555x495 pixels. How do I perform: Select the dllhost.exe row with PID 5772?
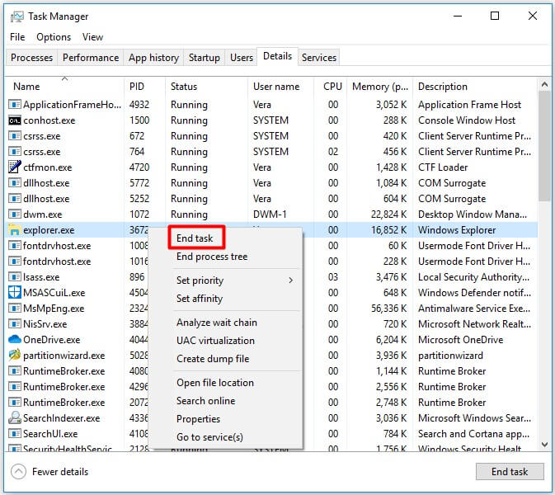pos(272,183)
